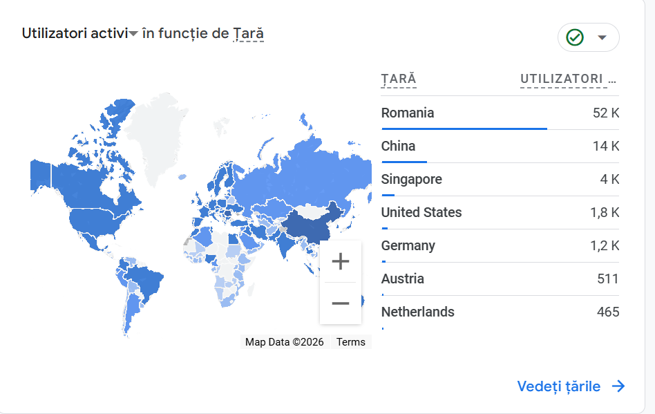Click the Singapore country entry
The width and height of the screenshot is (655, 414).
411,179
